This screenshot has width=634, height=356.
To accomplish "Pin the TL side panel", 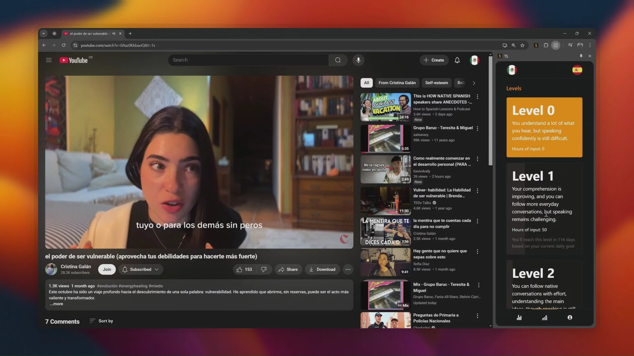I will 581,56.
